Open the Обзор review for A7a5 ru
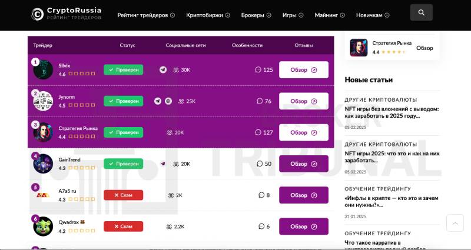 click(x=303, y=195)
